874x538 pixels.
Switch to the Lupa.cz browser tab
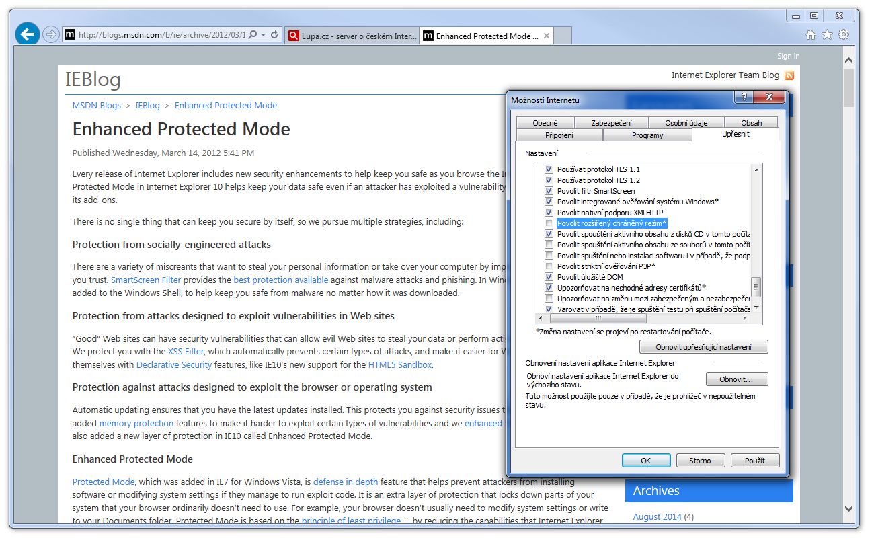tap(352, 36)
